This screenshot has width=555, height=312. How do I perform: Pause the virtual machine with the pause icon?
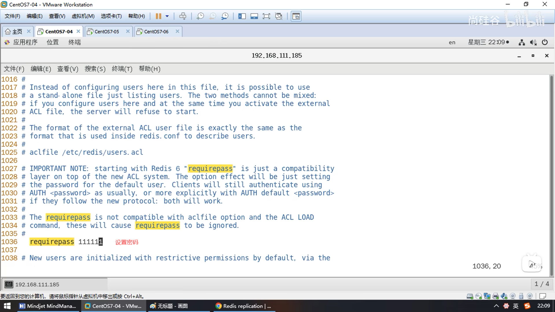click(158, 16)
